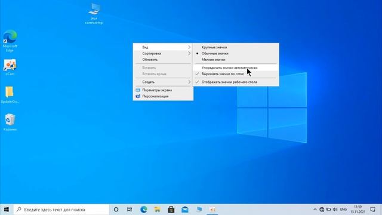Image resolution: width=382 pixels, height=215 pixels.
Task: Click the search box "Введите здесь текст"
Action: pos(61,210)
